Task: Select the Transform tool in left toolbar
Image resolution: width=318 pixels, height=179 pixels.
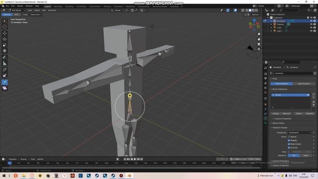Action: pyautogui.click(x=4, y=51)
